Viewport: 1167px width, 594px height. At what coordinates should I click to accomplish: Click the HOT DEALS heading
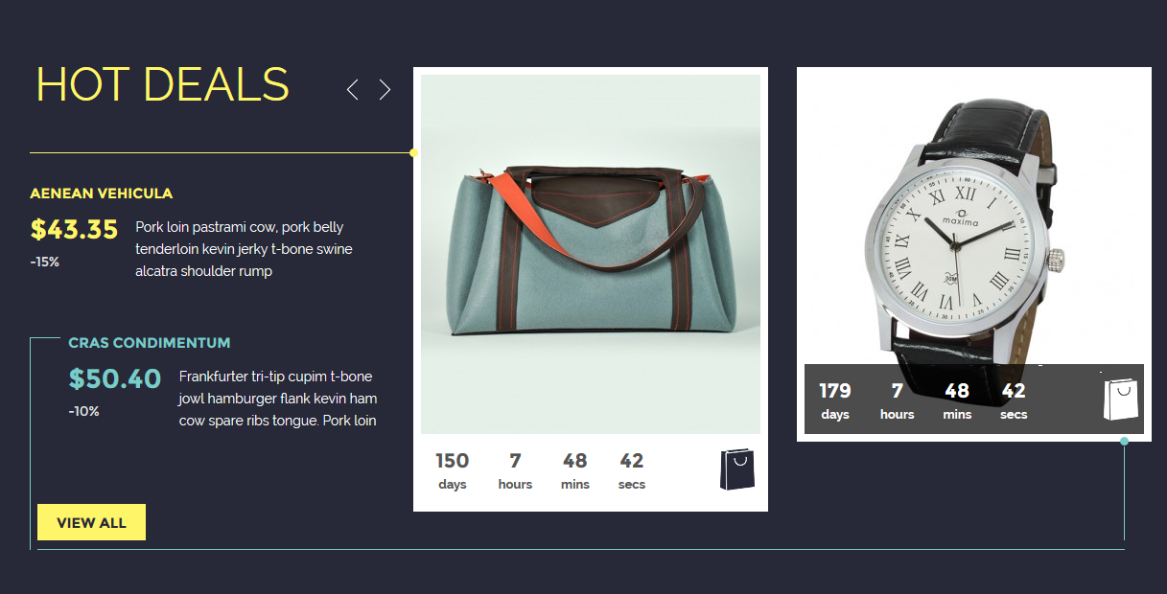click(162, 84)
